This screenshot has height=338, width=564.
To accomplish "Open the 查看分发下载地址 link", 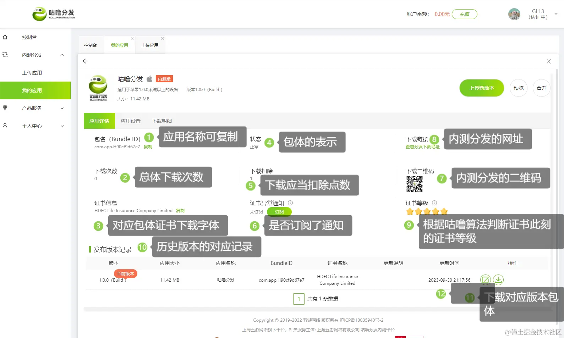I will pyautogui.click(x=423, y=147).
